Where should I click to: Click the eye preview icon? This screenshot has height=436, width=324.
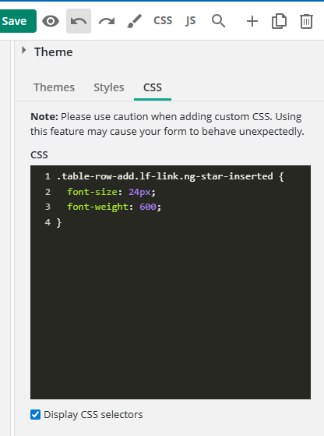pos(51,21)
